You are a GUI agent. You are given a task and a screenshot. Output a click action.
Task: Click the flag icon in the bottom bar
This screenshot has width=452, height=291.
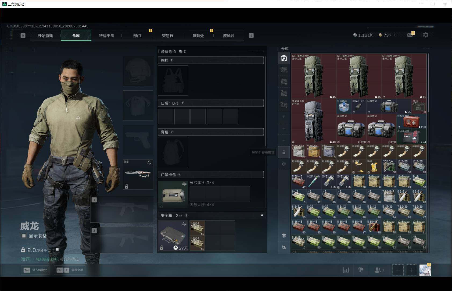pyautogui.click(x=361, y=270)
